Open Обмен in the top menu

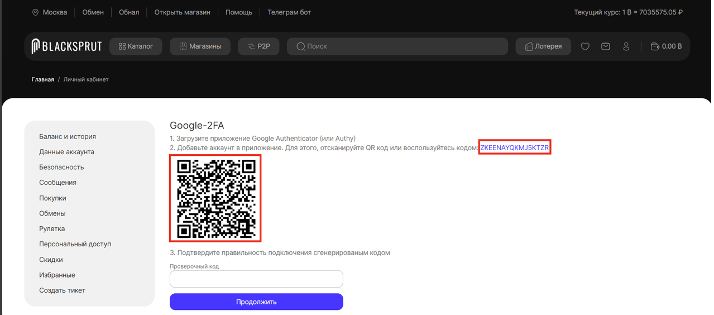point(93,12)
